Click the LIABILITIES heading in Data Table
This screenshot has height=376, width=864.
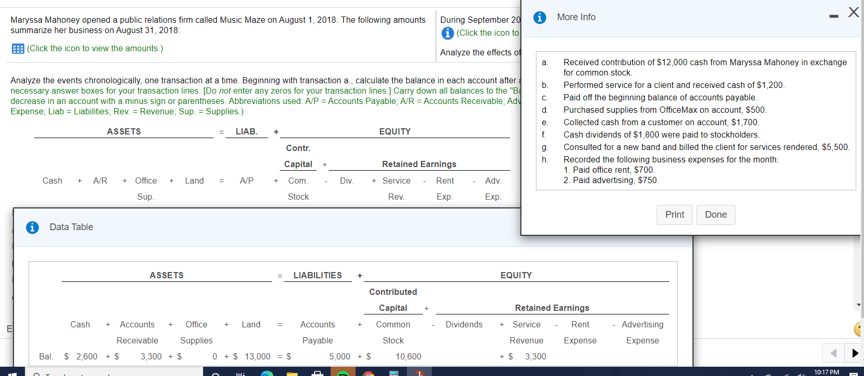[318, 275]
